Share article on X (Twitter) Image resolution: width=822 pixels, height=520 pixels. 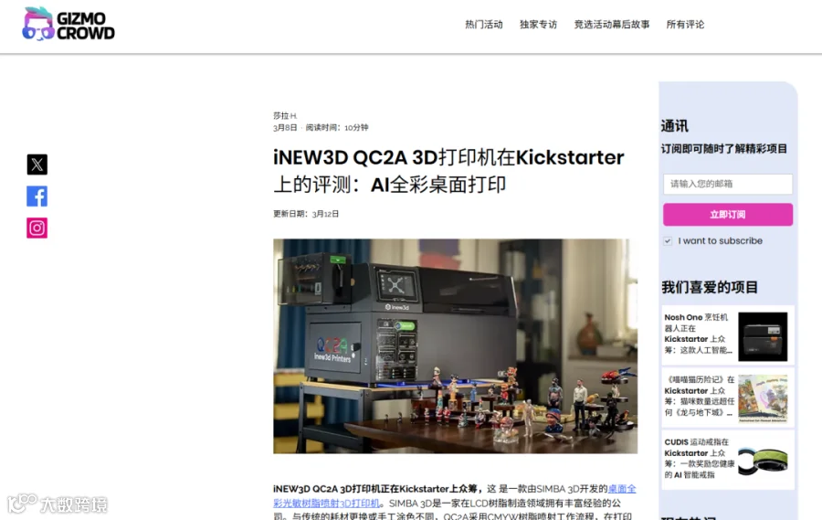37,164
